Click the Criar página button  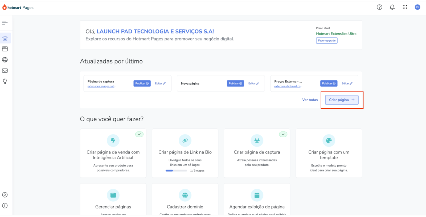point(342,100)
